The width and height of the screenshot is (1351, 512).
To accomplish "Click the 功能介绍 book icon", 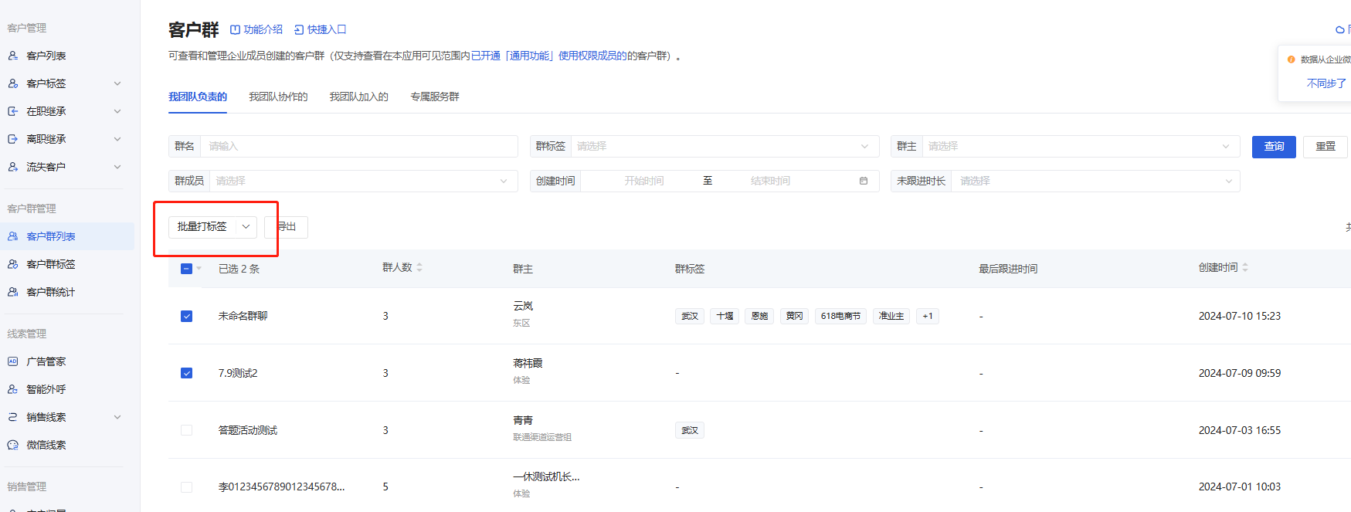I will pyautogui.click(x=236, y=30).
